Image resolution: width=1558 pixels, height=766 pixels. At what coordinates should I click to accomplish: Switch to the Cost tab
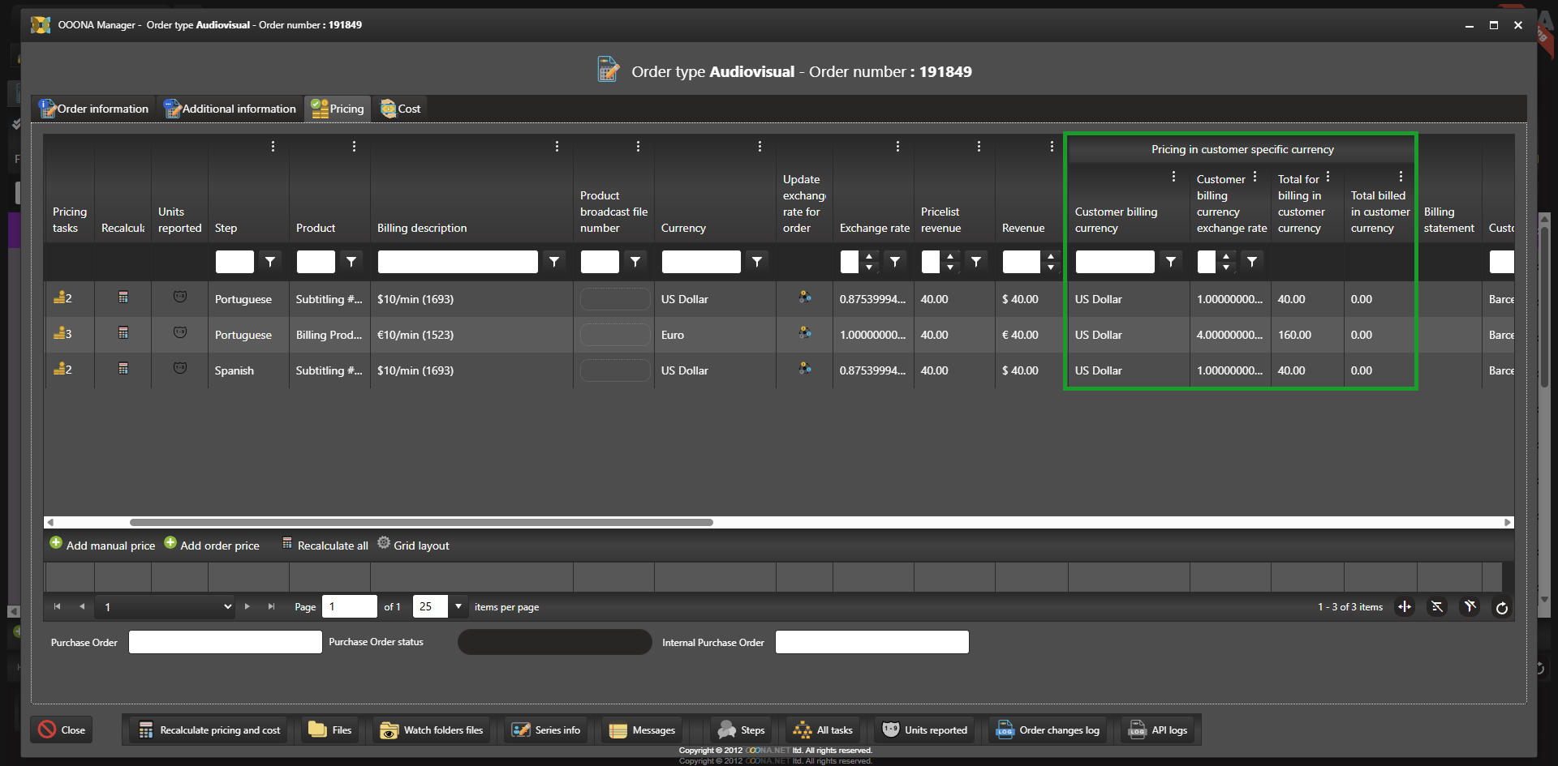click(401, 109)
